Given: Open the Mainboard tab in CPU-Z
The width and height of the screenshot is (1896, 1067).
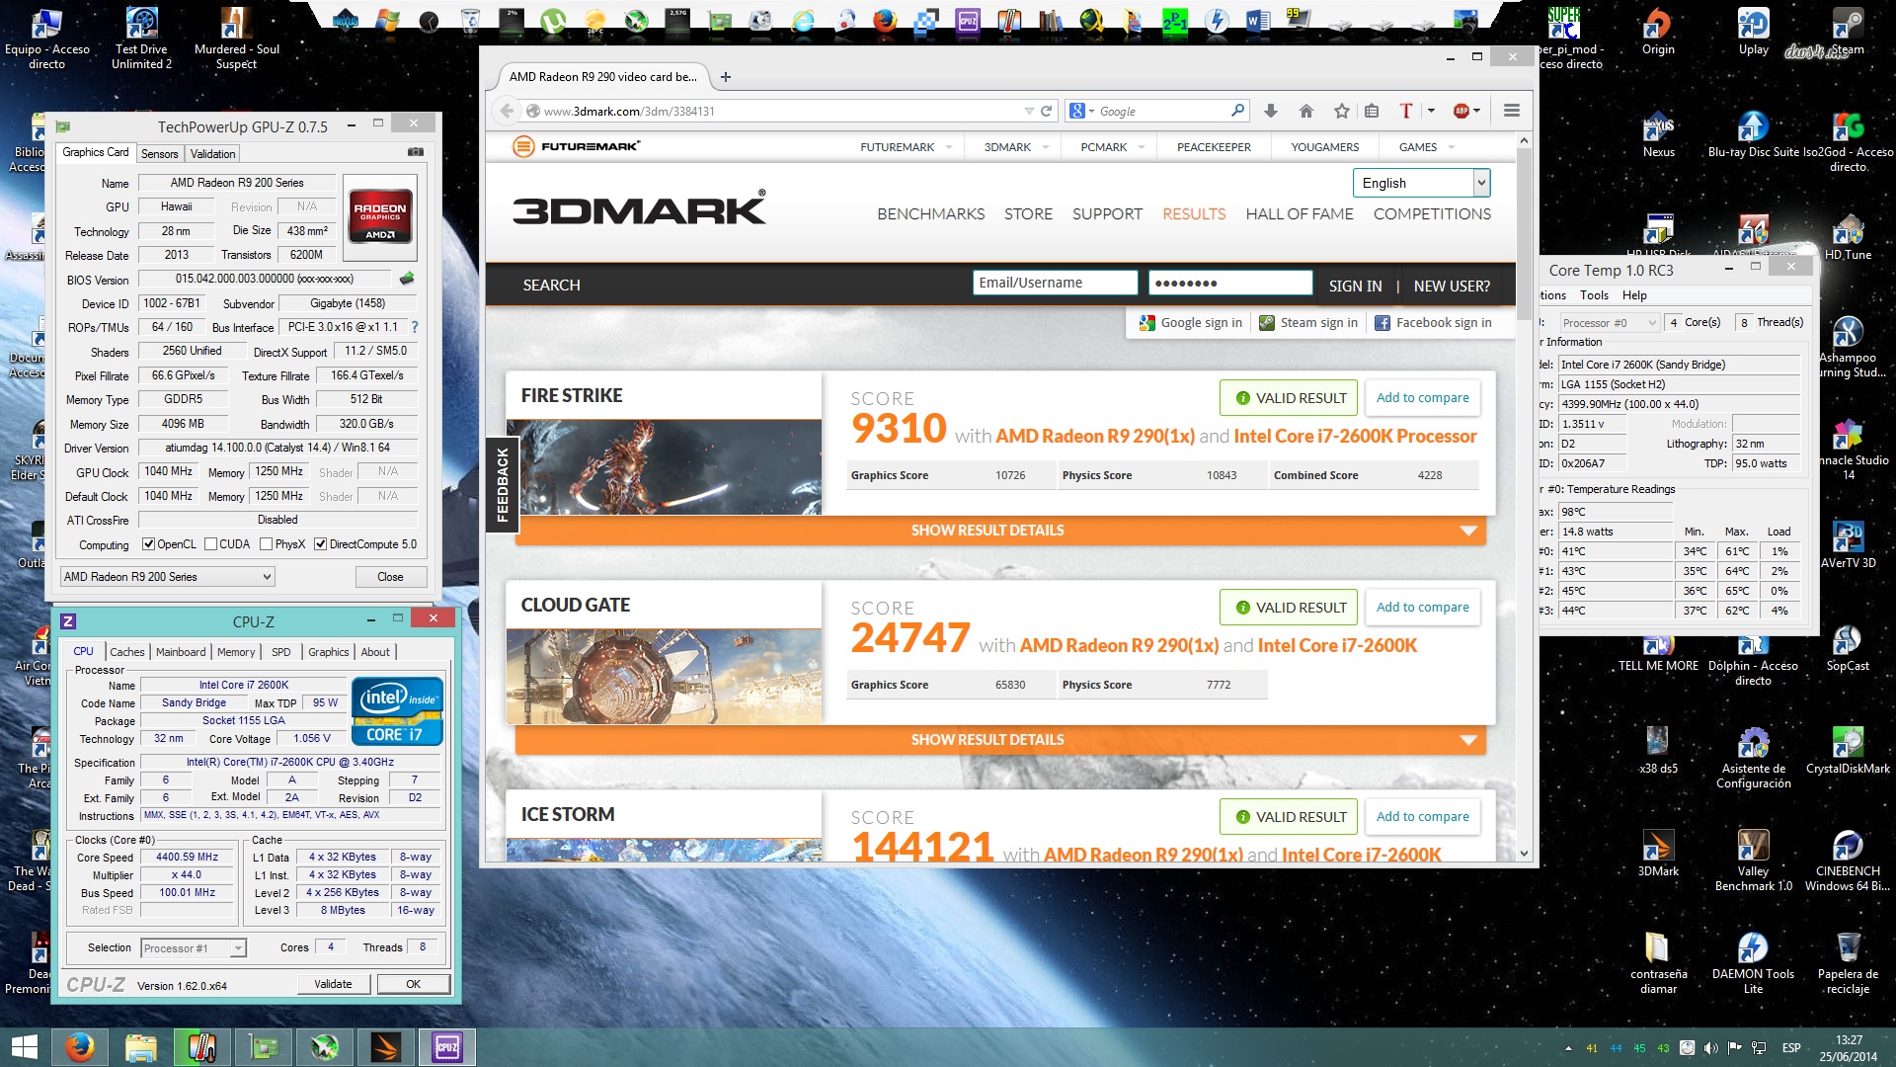Looking at the screenshot, I should (x=181, y=652).
